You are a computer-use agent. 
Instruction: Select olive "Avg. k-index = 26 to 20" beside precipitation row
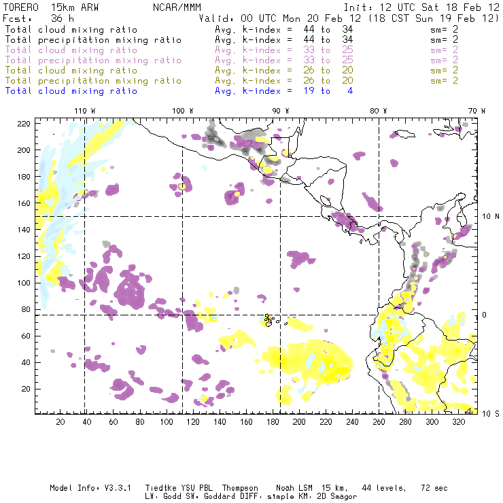284,81
